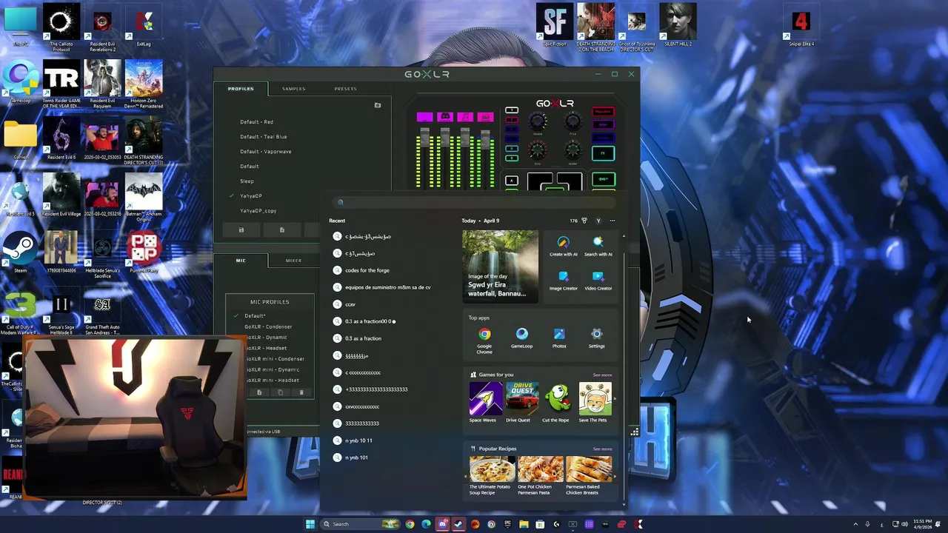Viewport: 948px width, 533px height.
Task: Select recent search 'ccxv'
Action: click(350, 304)
